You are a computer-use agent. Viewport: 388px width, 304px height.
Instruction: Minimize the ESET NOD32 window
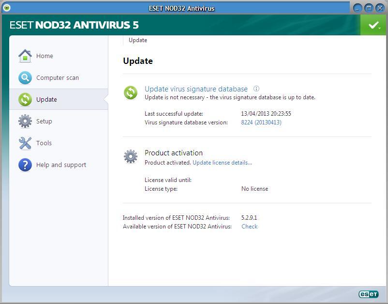(358, 8)
